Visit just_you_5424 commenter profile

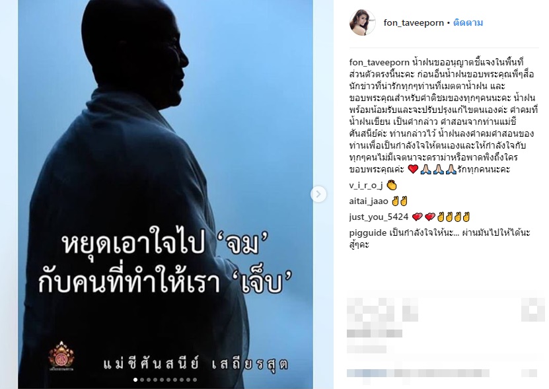pyautogui.click(x=379, y=217)
